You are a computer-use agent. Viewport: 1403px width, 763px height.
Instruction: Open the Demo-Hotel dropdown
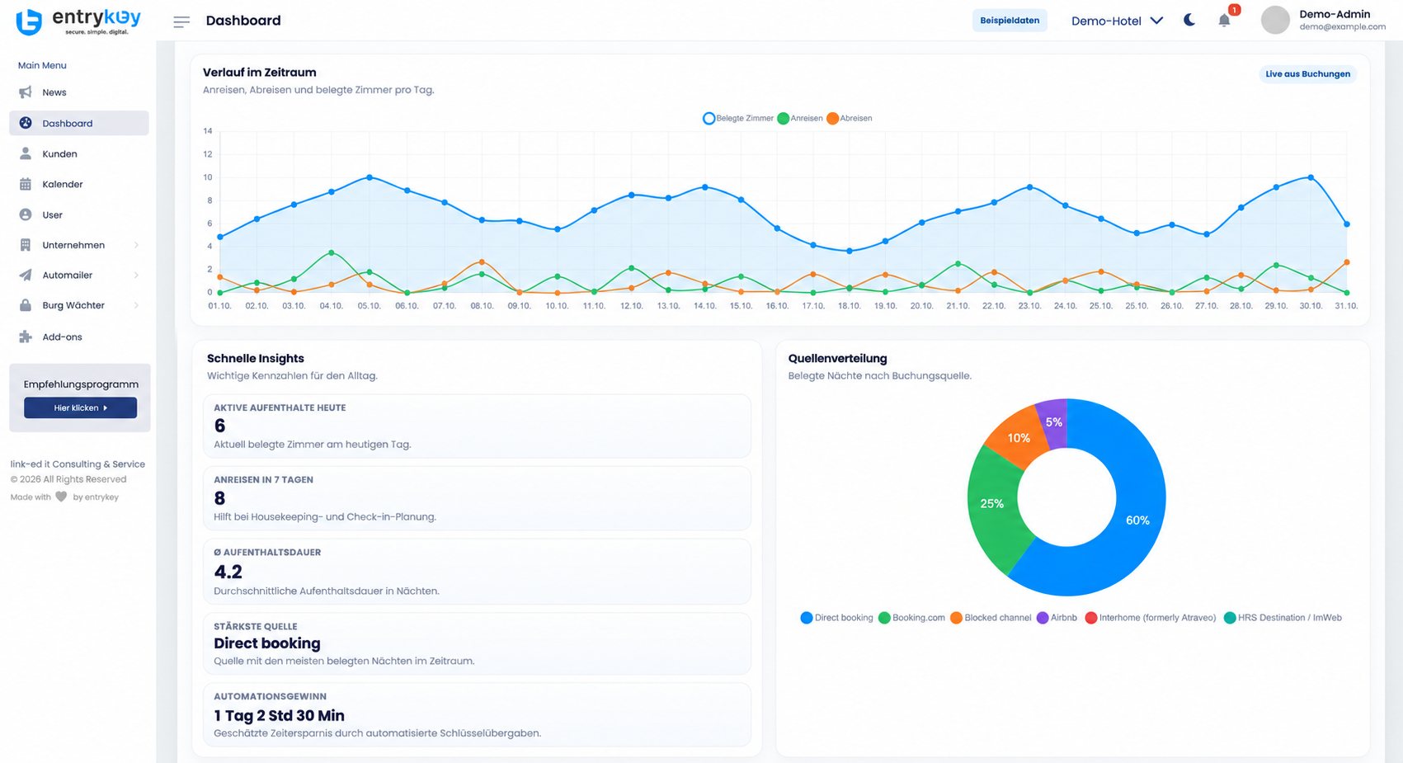click(x=1117, y=21)
